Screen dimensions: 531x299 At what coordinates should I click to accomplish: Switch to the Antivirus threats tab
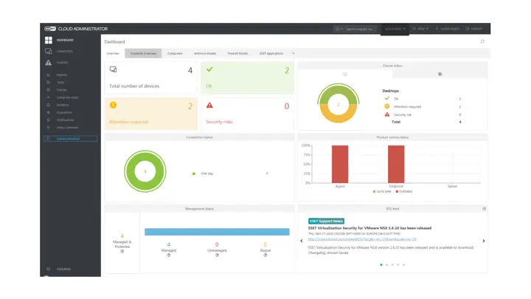(205, 54)
